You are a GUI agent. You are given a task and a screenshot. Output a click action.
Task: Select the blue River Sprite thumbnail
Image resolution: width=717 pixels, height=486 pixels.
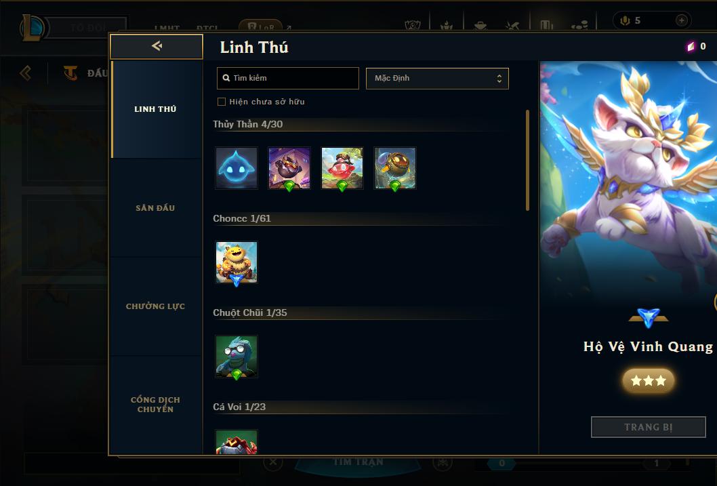[237, 168]
